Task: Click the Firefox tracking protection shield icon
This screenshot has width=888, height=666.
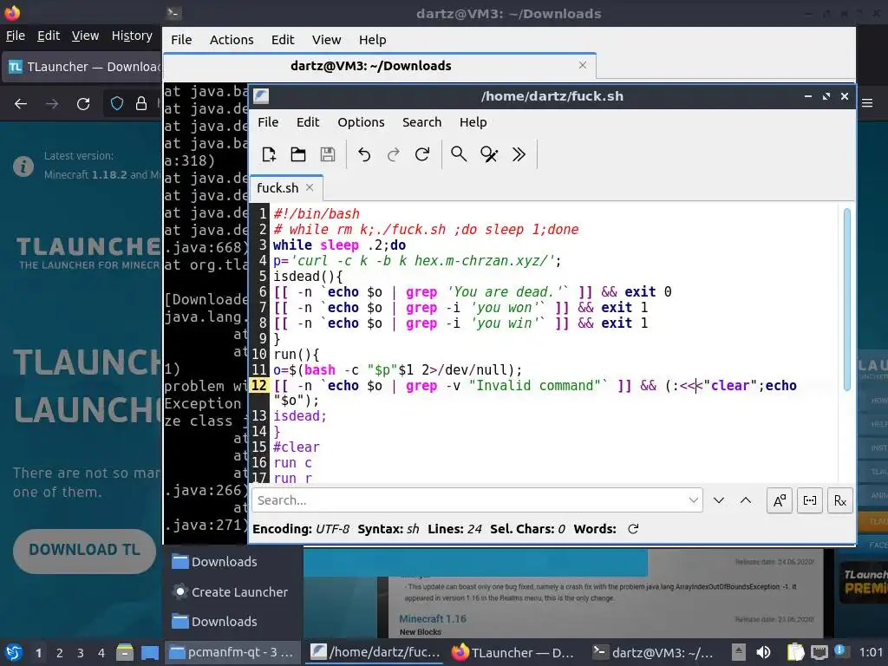Action: coord(117,104)
